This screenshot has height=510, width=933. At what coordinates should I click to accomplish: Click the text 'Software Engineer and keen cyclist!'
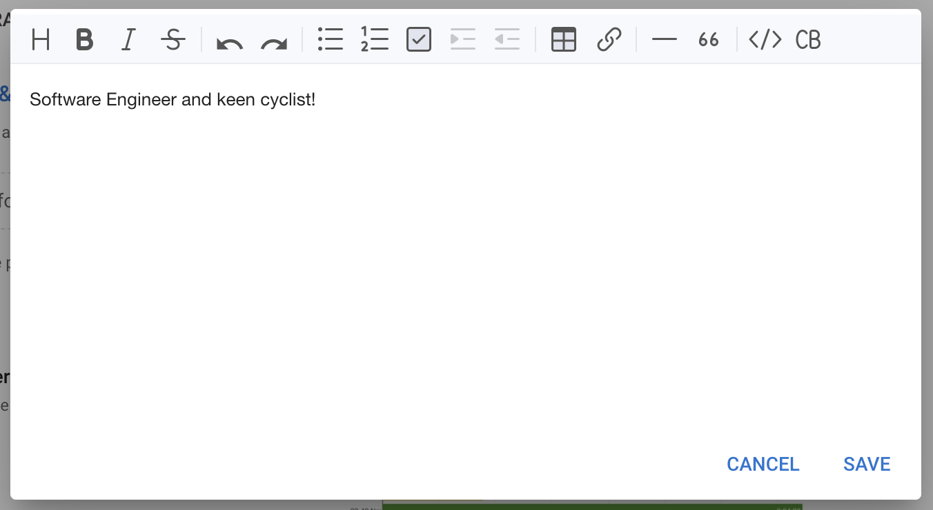click(173, 100)
